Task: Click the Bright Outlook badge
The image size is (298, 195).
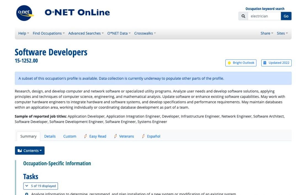Action: (241, 63)
